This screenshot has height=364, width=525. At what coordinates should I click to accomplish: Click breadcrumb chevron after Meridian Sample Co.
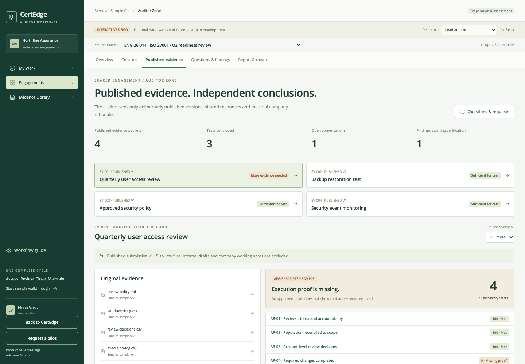click(134, 11)
